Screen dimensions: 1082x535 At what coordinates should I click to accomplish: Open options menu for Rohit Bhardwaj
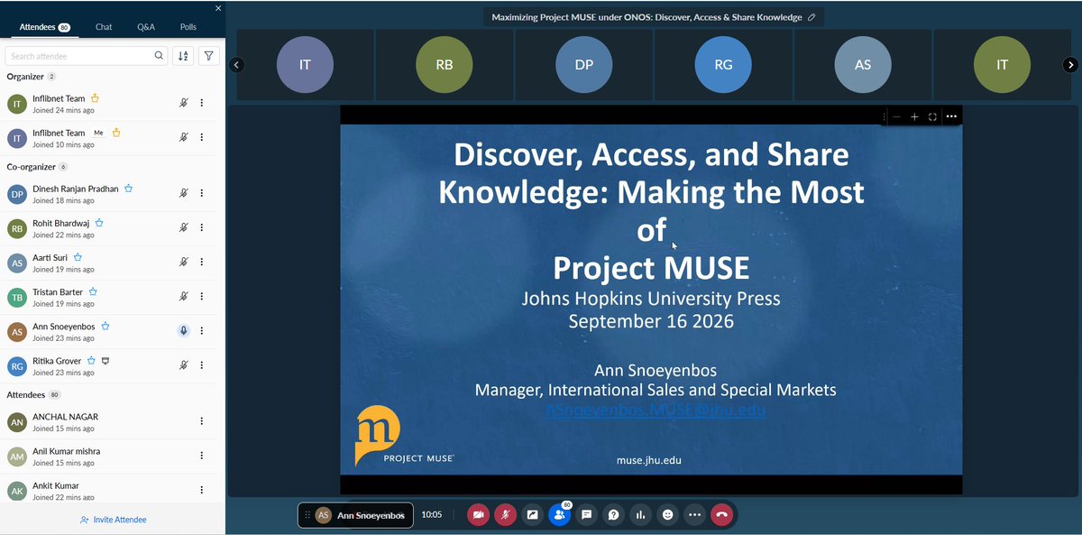click(202, 227)
